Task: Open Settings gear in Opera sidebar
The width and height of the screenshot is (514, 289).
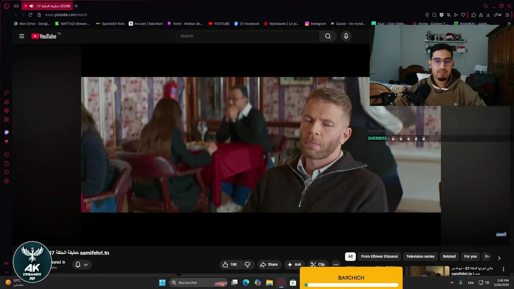Action: coord(6,181)
